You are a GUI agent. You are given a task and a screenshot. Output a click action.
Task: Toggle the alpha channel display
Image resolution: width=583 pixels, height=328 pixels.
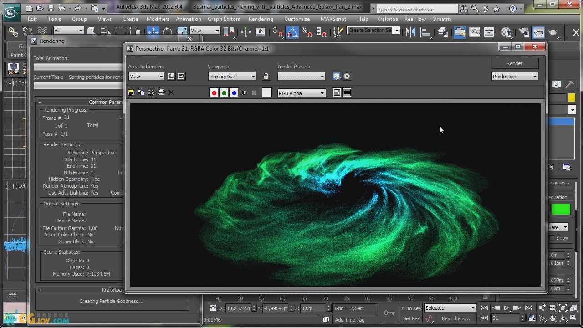(x=244, y=93)
